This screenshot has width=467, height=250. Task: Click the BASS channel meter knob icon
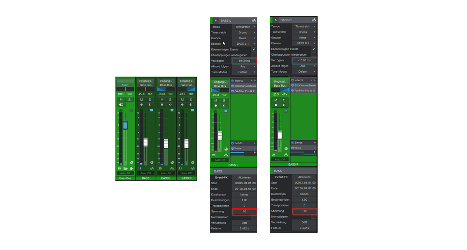point(152,162)
